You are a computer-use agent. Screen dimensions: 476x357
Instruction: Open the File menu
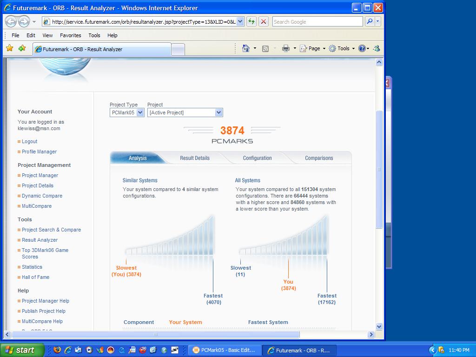pos(15,35)
